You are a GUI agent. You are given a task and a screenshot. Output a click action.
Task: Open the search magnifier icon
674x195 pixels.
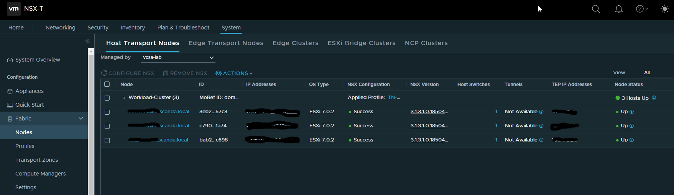click(x=596, y=9)
